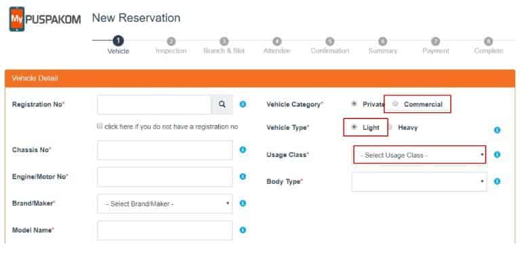The image size is (522, 253).
Task: Expand the Brand/Maker dropdown
Action: pyautogui.click(x=165, y=204)
